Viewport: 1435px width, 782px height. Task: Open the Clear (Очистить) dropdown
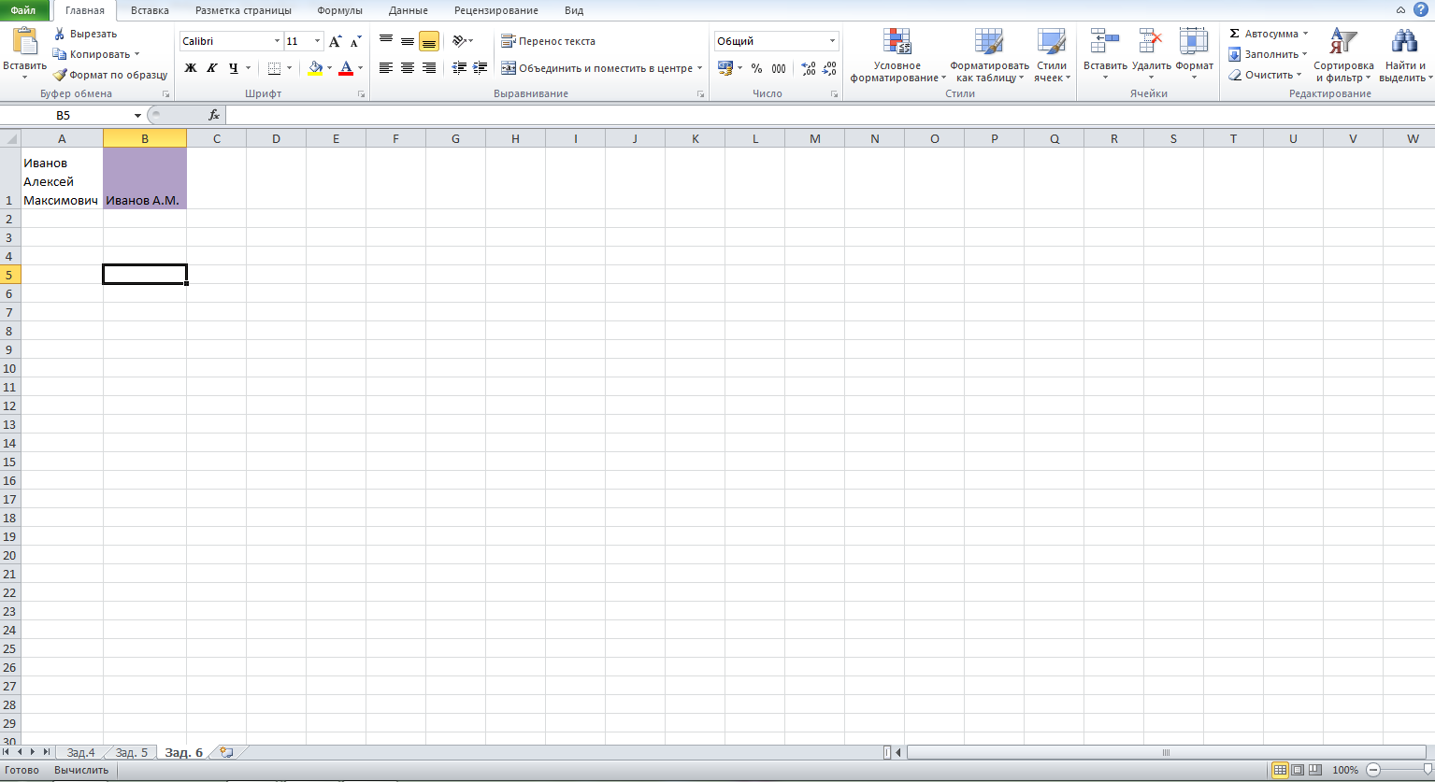(x=1265, y=75)
